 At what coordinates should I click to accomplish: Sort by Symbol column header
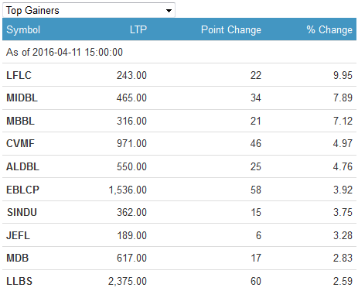tap(23, 29)
